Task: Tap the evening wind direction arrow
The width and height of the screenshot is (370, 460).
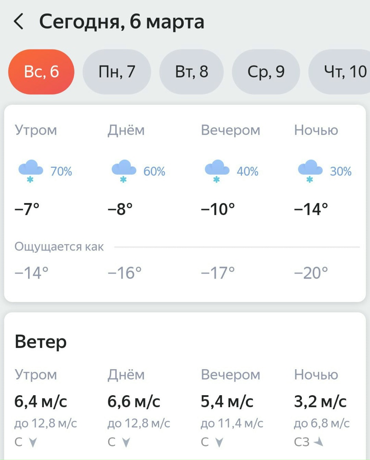Action: [x=219, y=443]
